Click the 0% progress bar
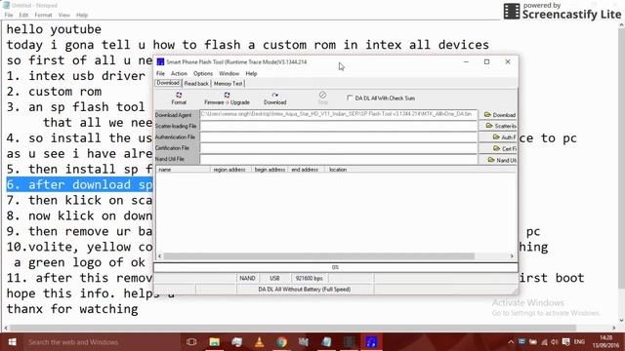The height and width of the screenshot is (351, 625). coord(336,267)
